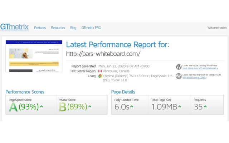
Task: Click the 35 requests value
Action: click(198, 107)
